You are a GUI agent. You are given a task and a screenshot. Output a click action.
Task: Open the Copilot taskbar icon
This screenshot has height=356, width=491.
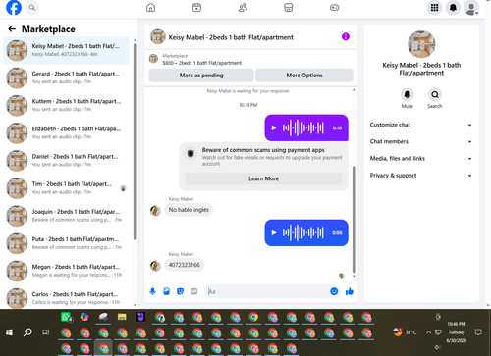click(84, 317)
